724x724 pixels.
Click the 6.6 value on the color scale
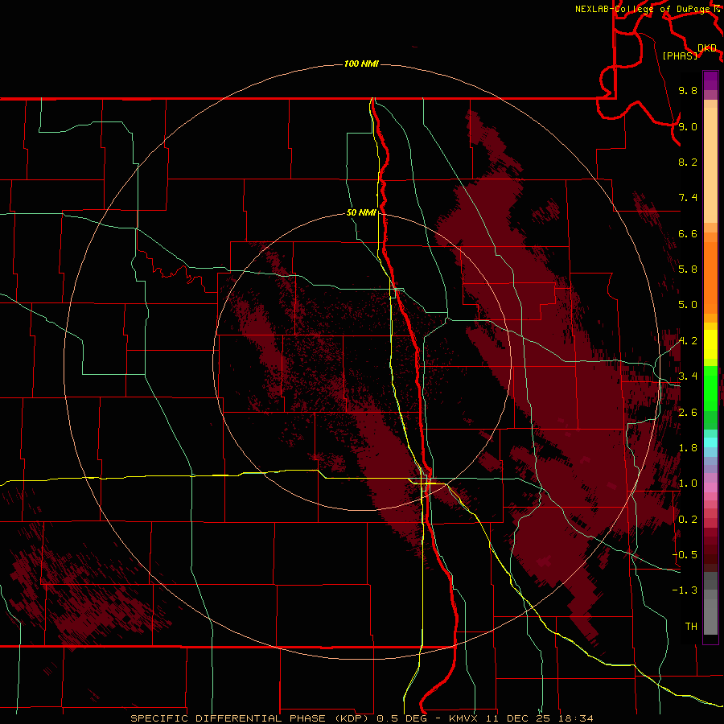tap(688, 233)
